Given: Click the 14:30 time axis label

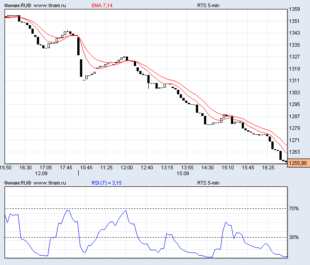Looking at the screenshot, I should tap(208, 168).
